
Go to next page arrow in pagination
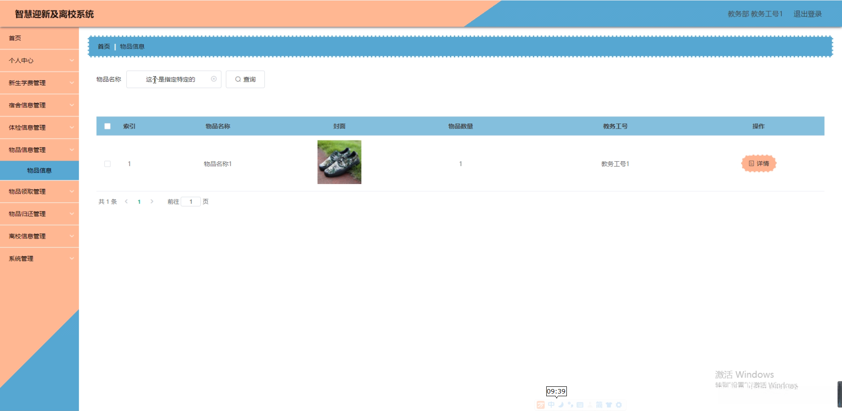pyautogui.click(x=152, y=201)
